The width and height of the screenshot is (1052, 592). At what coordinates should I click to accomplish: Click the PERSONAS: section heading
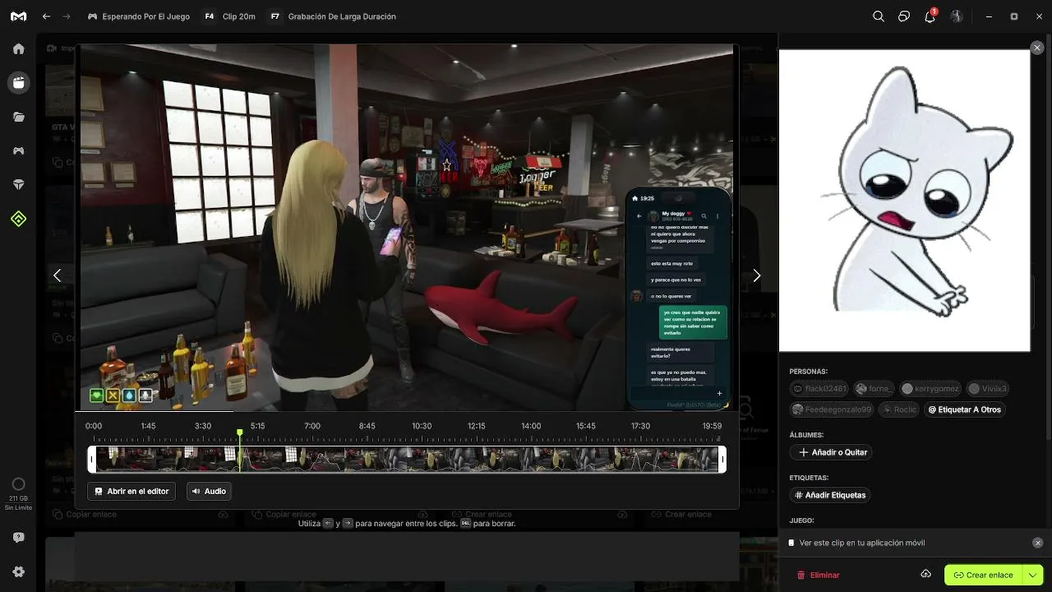809,372
